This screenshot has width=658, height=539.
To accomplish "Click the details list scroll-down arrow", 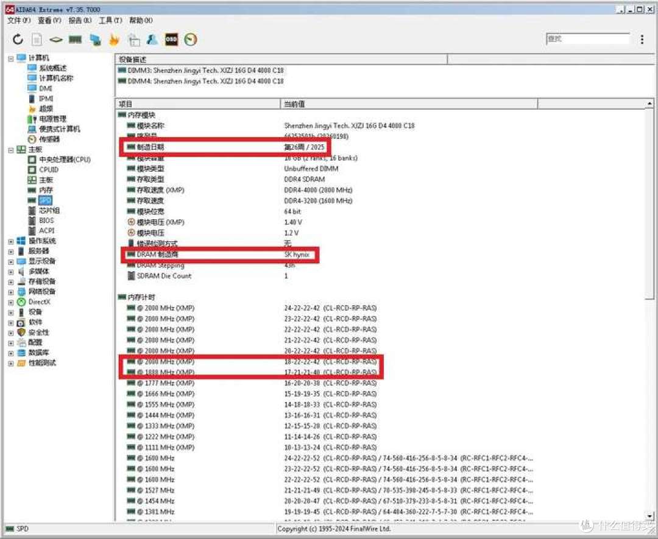I will [x=649, y=515].
